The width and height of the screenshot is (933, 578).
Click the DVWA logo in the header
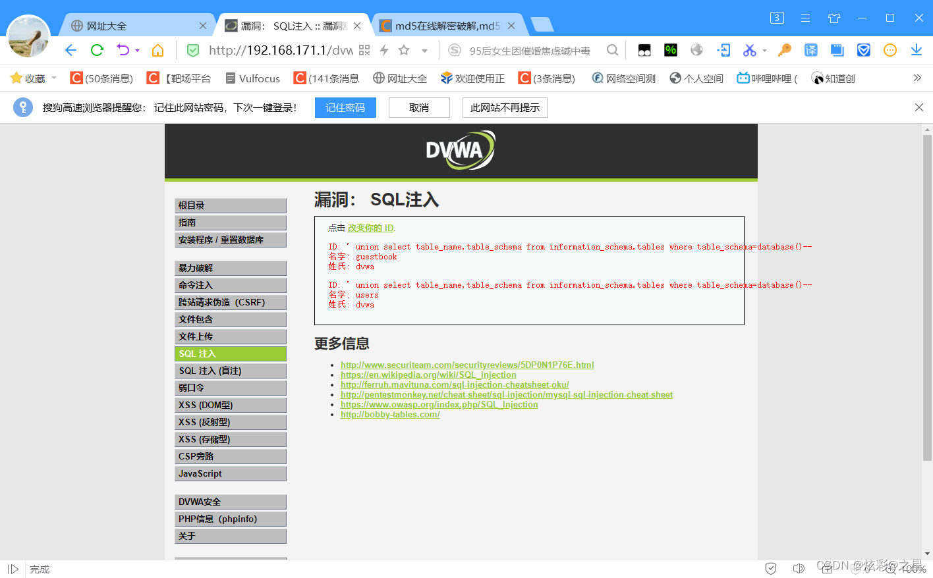tap(461, 150)
